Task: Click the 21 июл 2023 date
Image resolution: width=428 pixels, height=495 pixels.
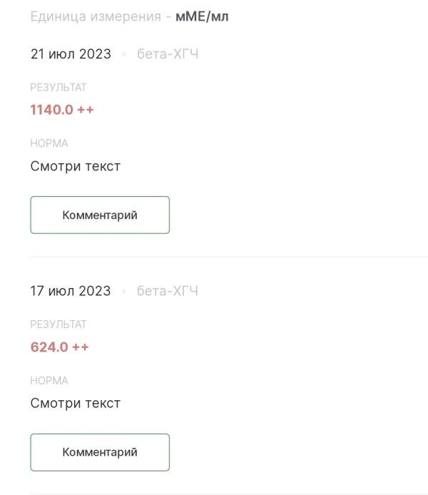Action: pyautogui.click(x=71, y=54)
